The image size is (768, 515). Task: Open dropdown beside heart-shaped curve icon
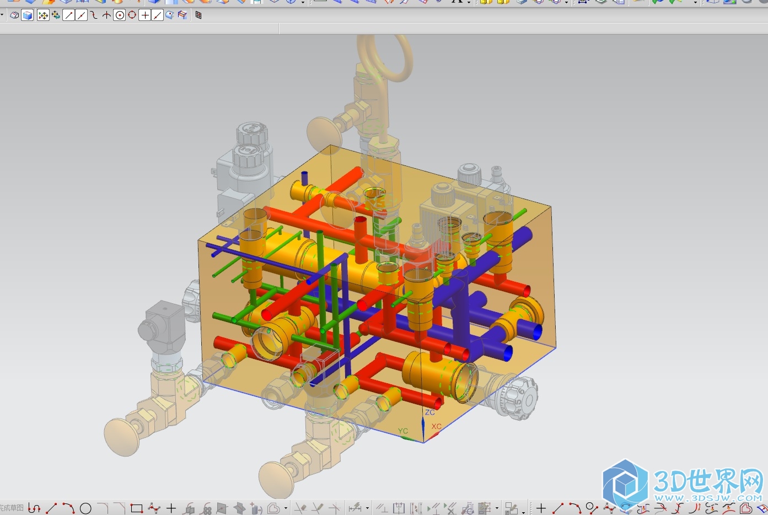click(x=286, y=508)
